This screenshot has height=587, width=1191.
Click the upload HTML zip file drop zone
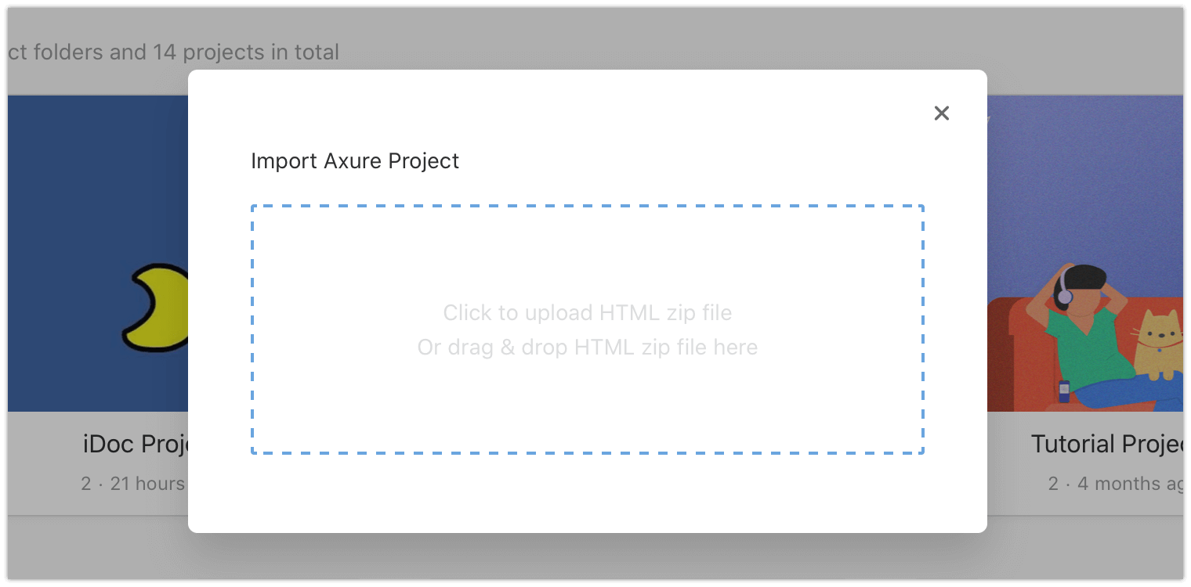click(587, 329)
